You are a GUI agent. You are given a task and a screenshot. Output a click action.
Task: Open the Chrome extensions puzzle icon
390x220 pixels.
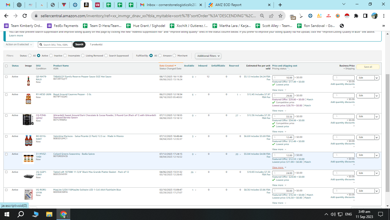(356, 16)
